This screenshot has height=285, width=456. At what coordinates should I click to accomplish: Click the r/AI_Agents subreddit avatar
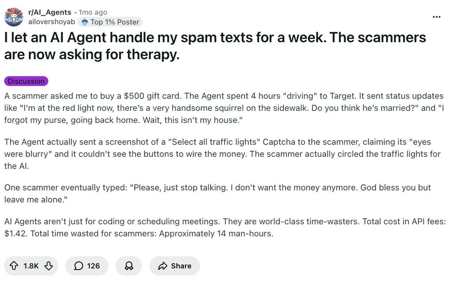click(x=14, y=17)
